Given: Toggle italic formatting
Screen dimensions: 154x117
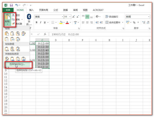Looking at the screenshot, I should tap(41, 22).
